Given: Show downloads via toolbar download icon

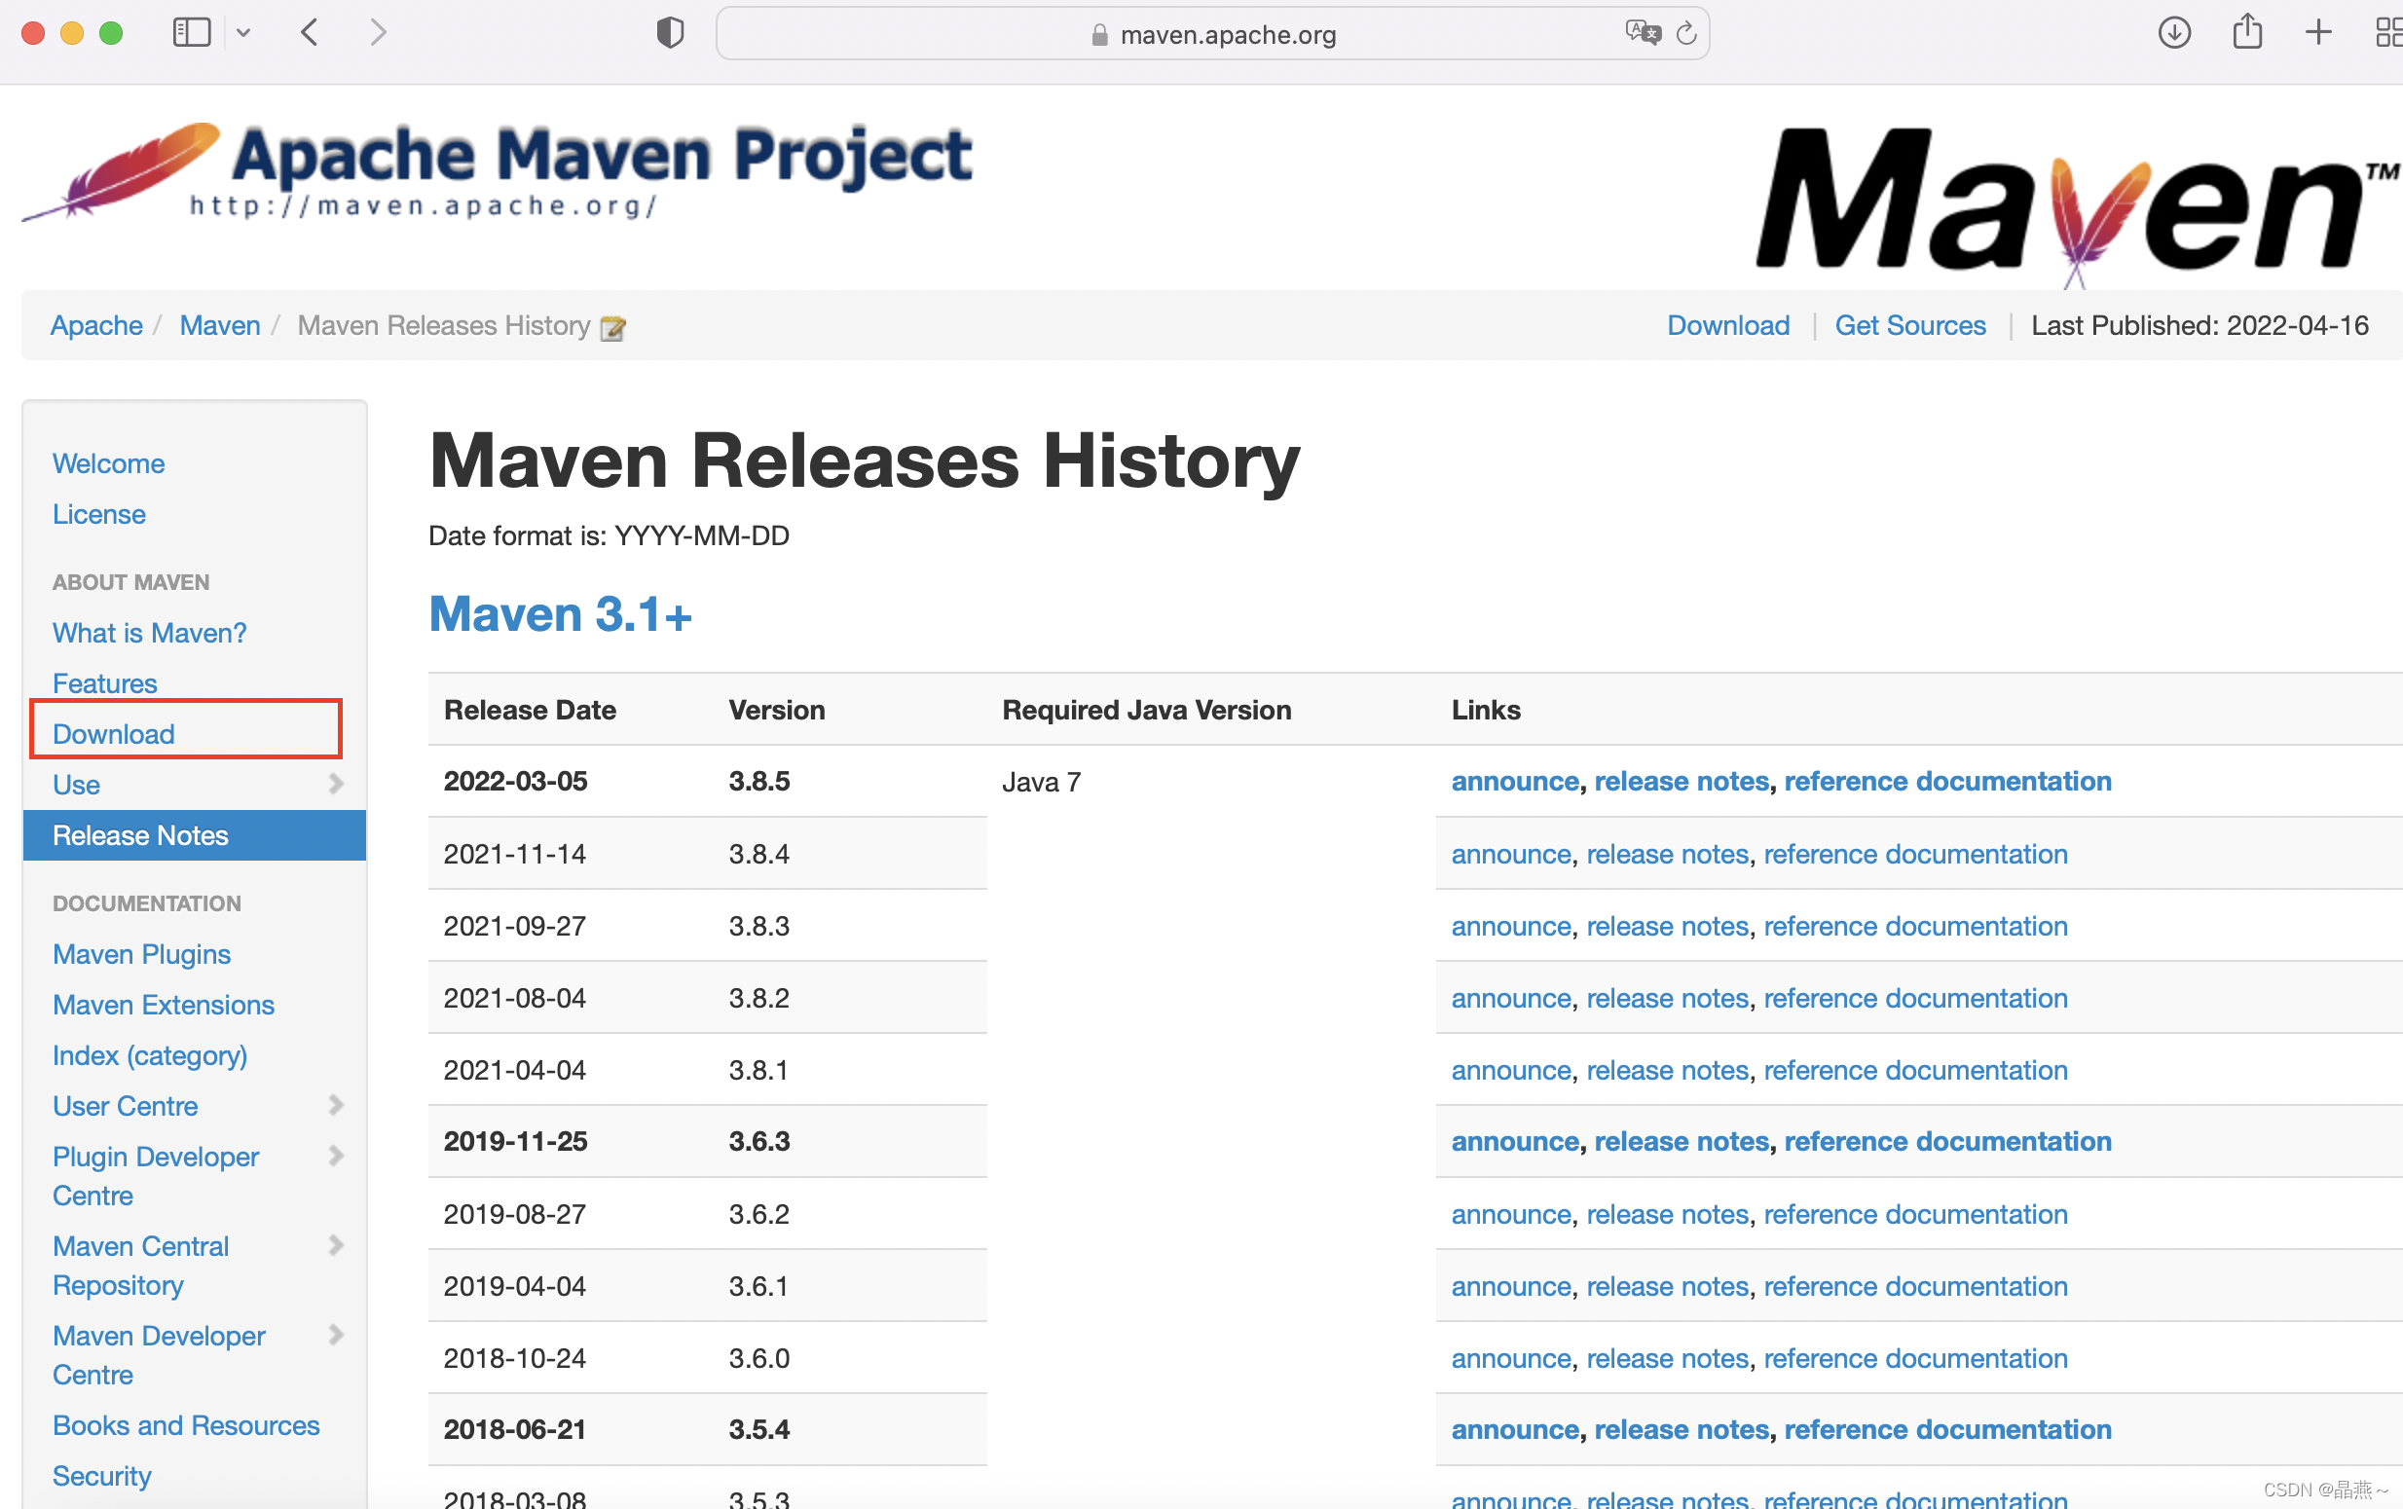Looking at the screenshot, I should click(x=2173, y=33).
